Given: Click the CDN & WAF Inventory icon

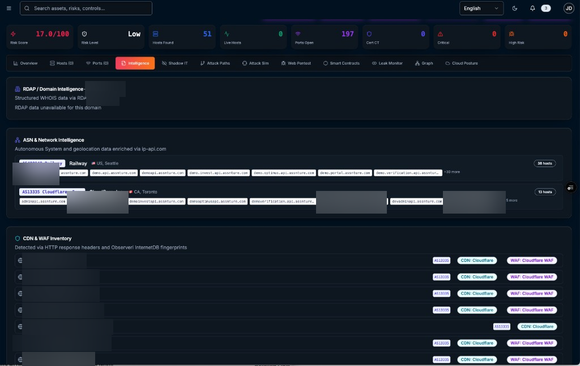Looking at the screenshot, I should pyautogui.click(x=18, y=239).
